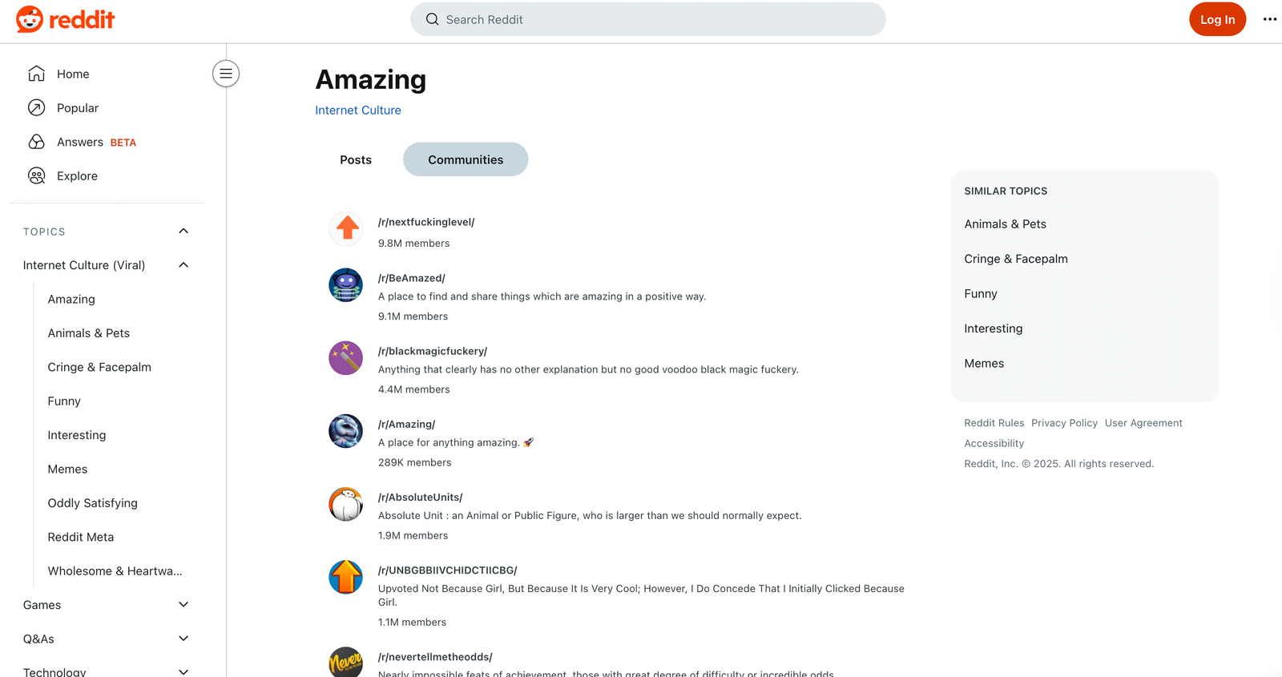Open the three-dot more options menu
The image size is (1282, 677).
point(1269,19)
